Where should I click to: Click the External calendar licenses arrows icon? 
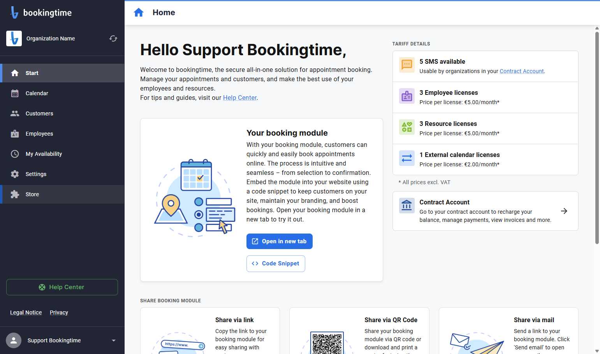click(x=407, y=158)
